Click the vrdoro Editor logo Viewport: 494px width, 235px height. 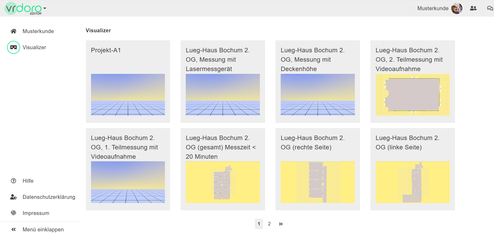pos(23,9)
